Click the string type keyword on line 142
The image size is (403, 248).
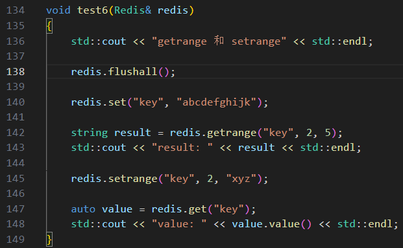point(90,133)
